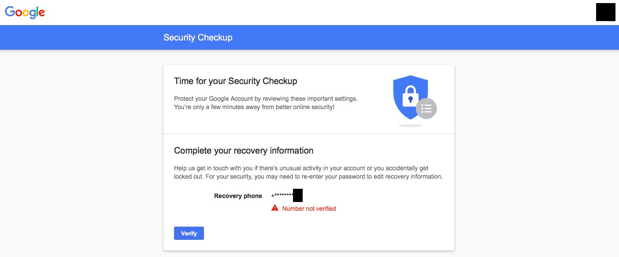Open the account avatar in top-right corner

coord(605,12)
